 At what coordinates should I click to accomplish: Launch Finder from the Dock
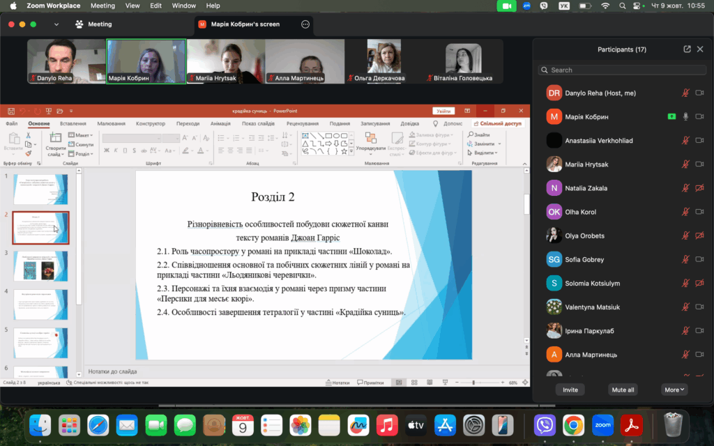(x=40, y=424)
